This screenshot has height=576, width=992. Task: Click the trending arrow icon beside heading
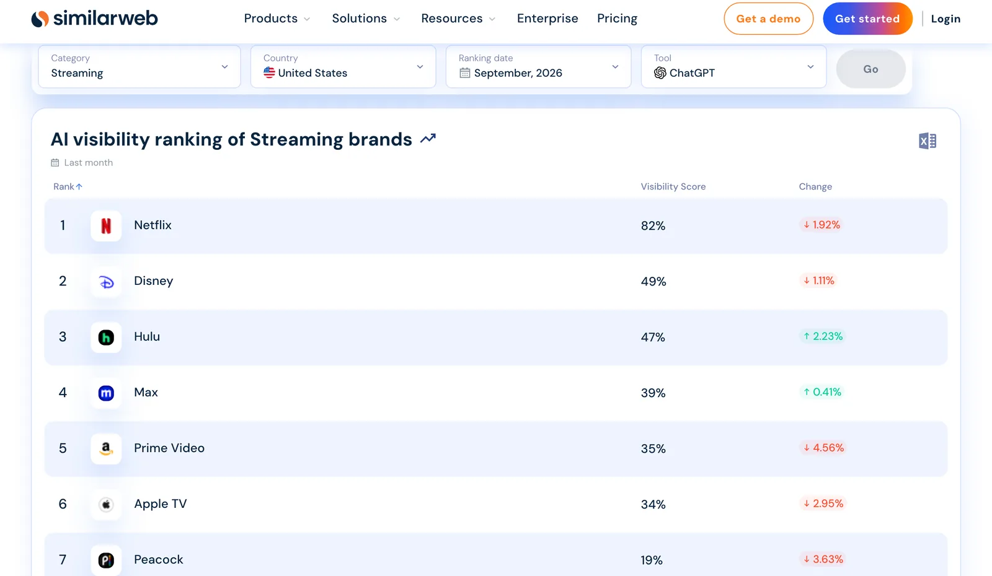coord(428,139)
